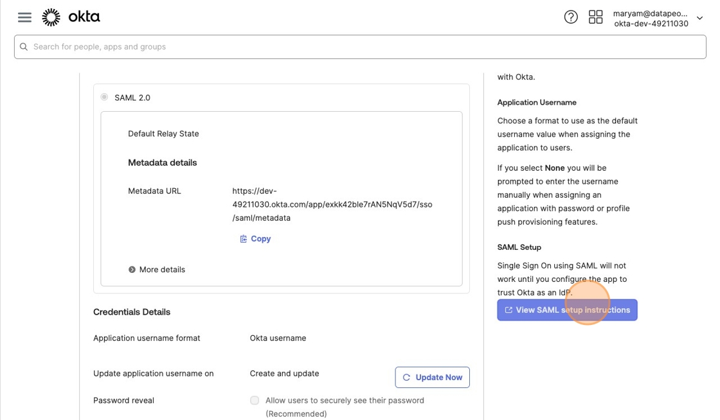Image resolution: width=720 pixels, height=420 pixels.
Task: Select the SAML 2.0 radio button
Action: point(104,98)
